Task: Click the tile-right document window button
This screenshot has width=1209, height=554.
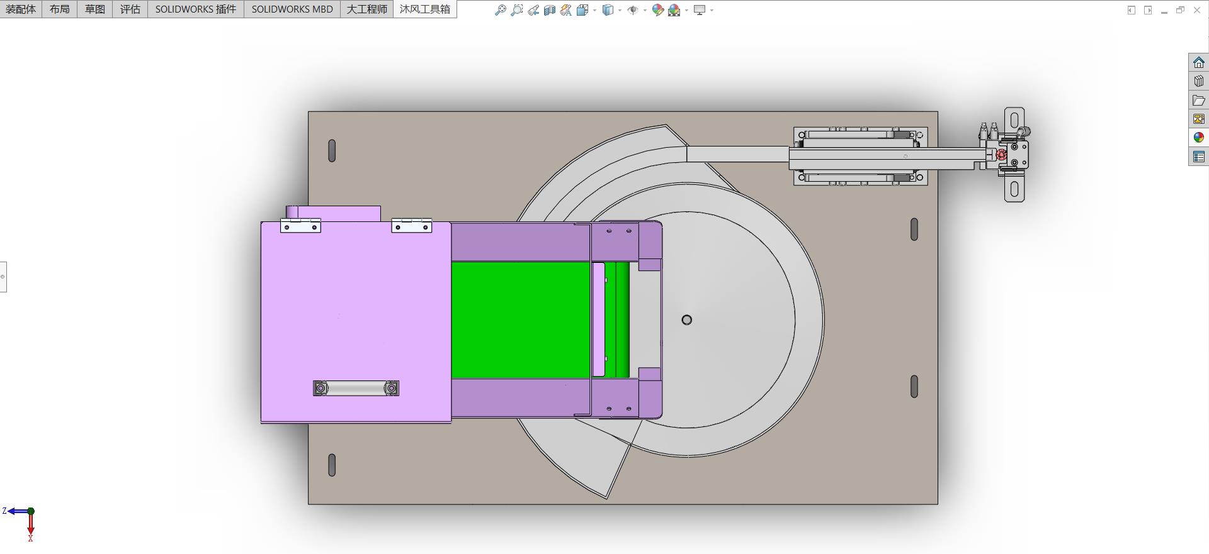Action: click(x=1148, y=10)
